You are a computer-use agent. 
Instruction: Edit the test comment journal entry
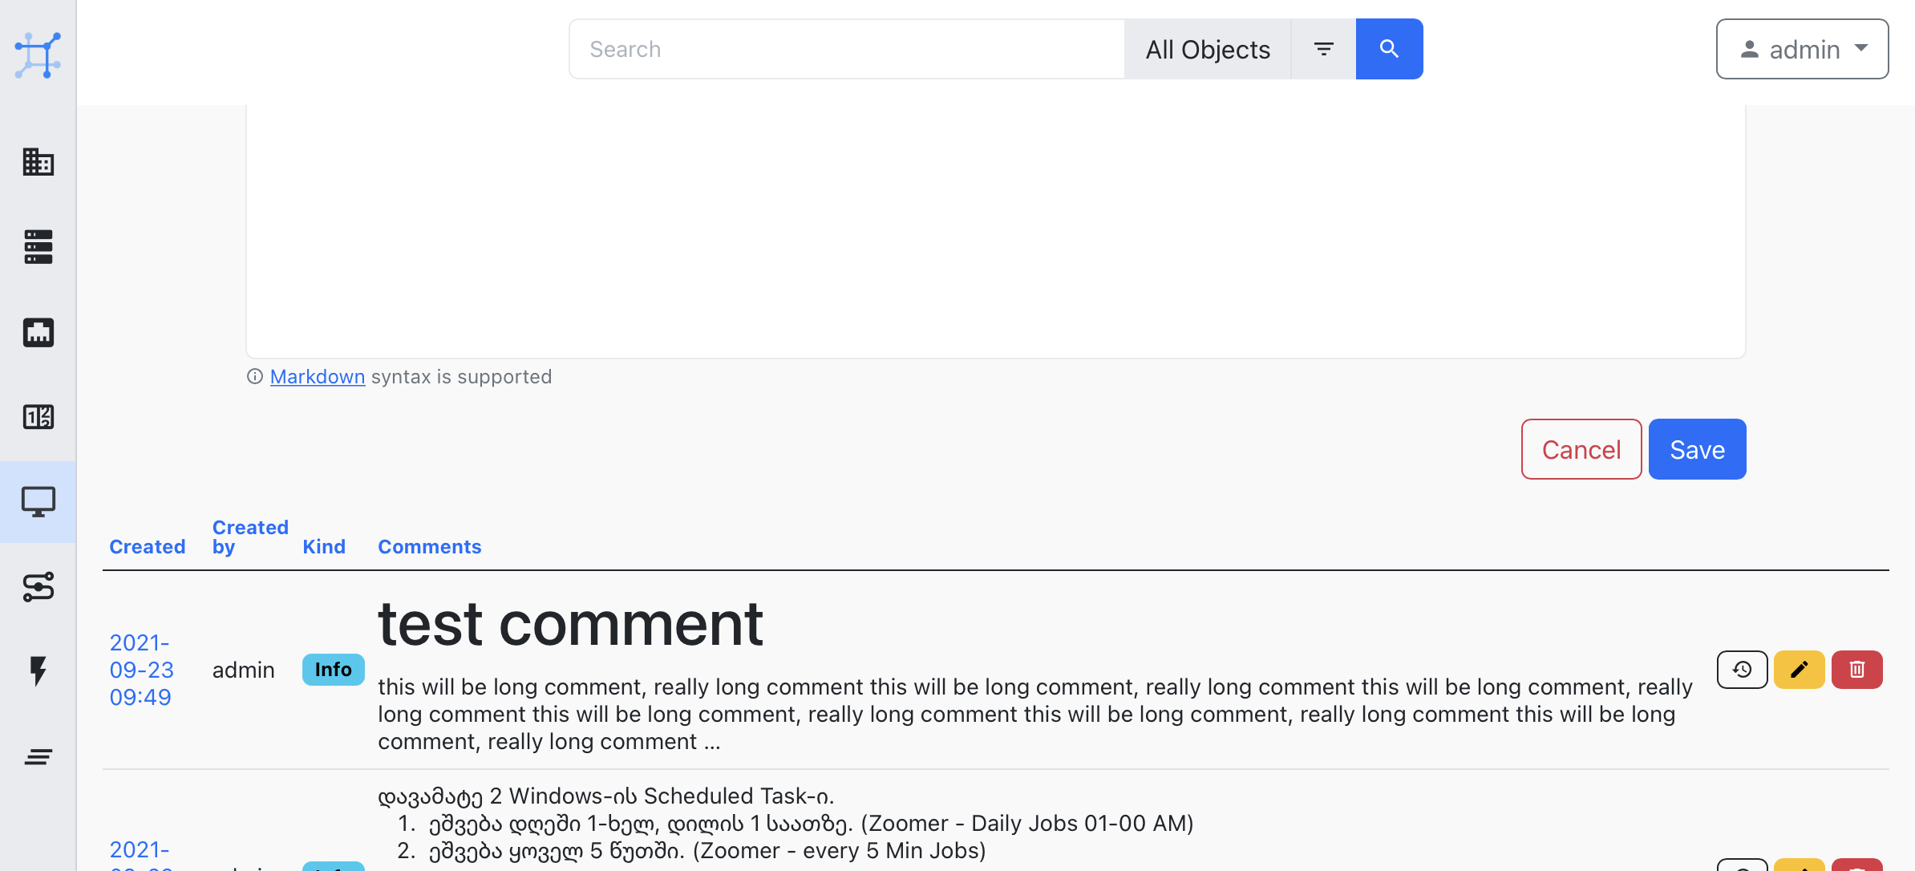pos(1799,670)
